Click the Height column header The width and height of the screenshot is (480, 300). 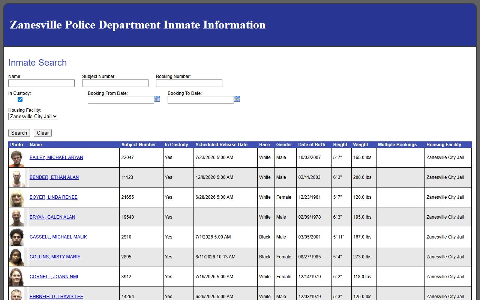[340, 145]
